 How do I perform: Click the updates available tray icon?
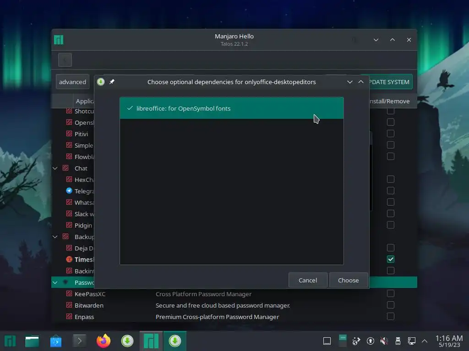[x=370, y=341]
